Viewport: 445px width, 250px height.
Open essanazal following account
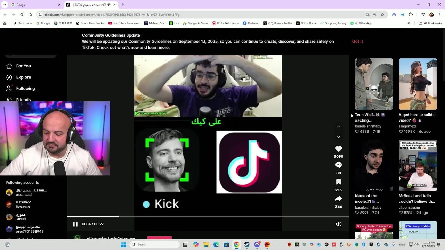point(26,192)
